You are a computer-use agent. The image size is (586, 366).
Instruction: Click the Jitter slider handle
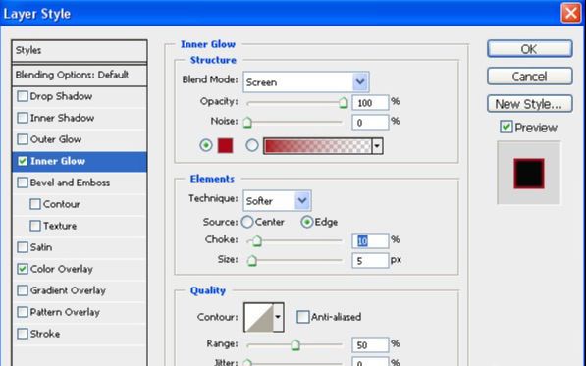[x=247, y=362]
